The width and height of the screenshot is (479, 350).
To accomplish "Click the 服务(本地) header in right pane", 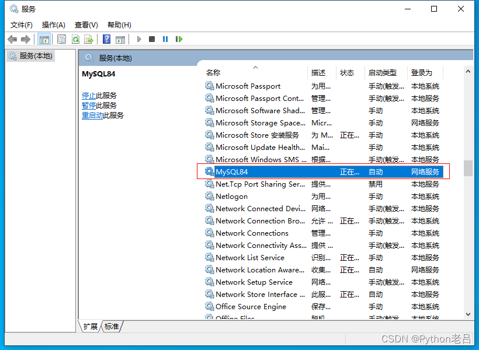I will pos(115,58).
